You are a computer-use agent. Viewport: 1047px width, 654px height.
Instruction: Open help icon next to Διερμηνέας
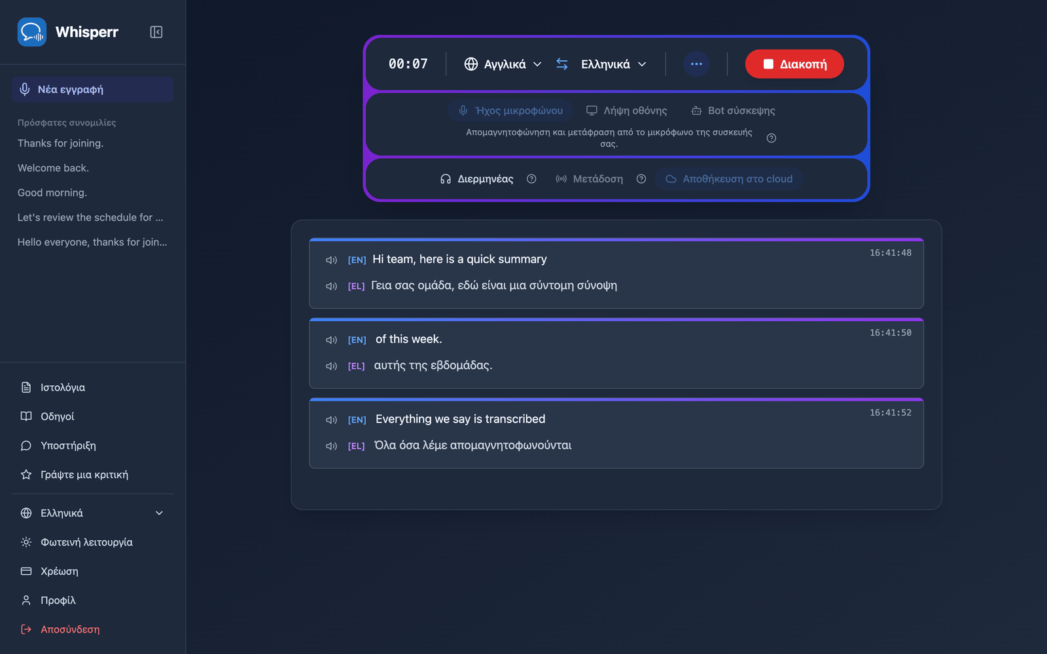(x=531, y=179)
